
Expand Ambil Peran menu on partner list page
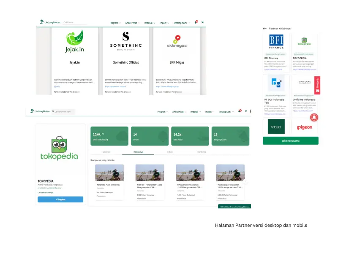[132, 23]
